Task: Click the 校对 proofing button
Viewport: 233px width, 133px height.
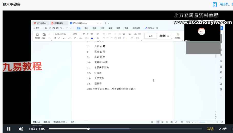Action: (72, 122)
